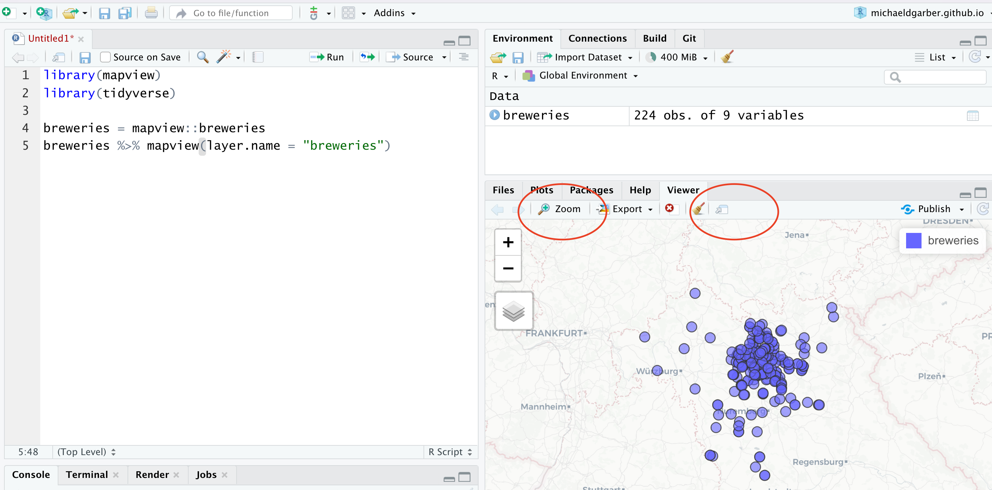The height and width of the screenshot is (490, 992).
Task: Enable Source on Save
Action: tap(105, 57)
